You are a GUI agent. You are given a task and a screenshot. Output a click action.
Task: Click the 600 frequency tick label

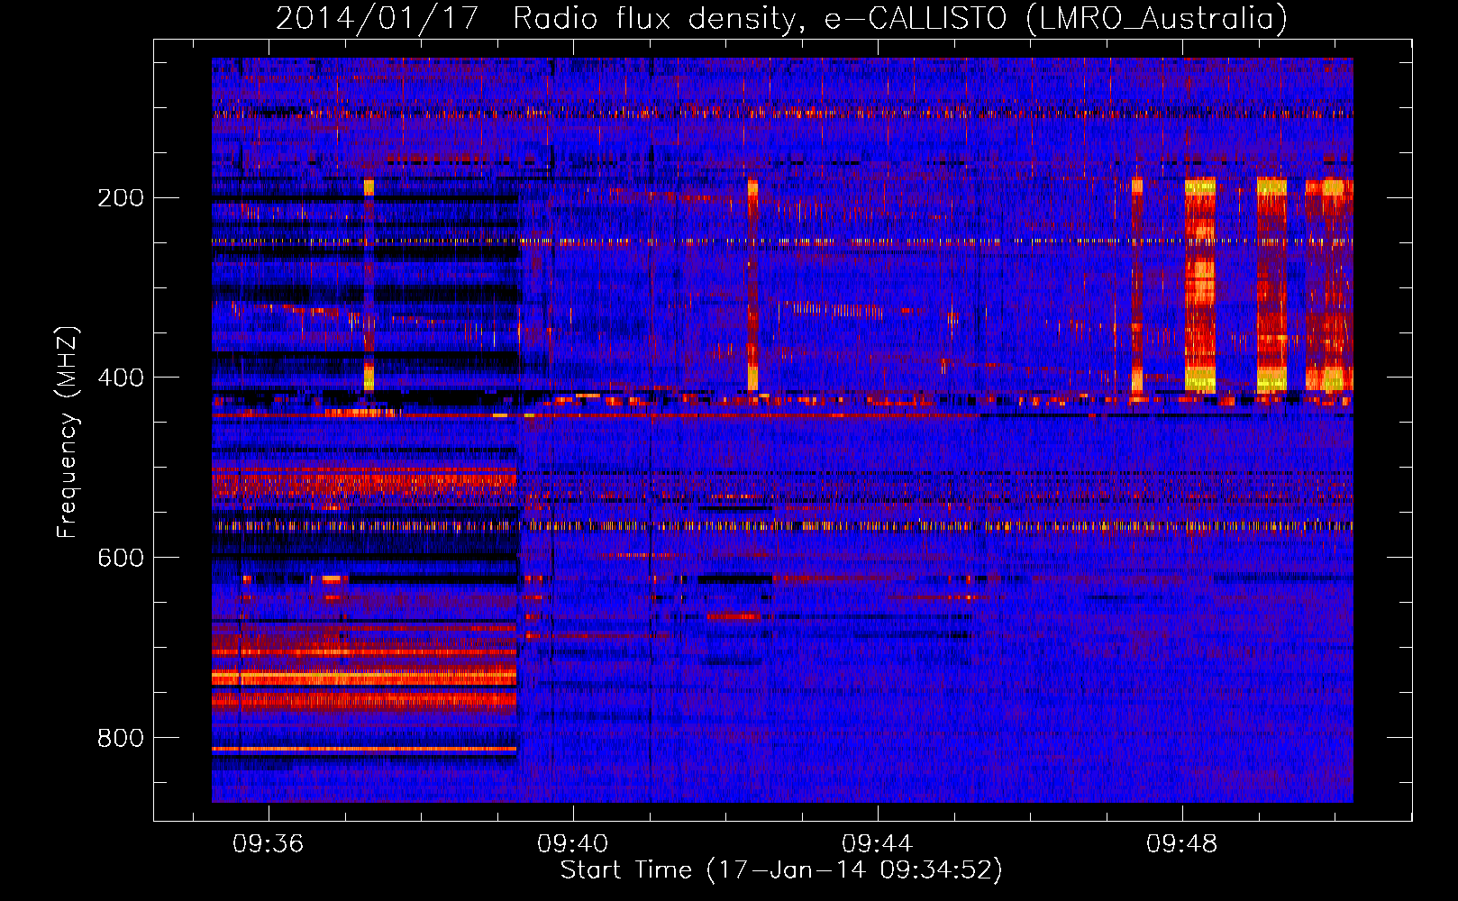(121, 558)
